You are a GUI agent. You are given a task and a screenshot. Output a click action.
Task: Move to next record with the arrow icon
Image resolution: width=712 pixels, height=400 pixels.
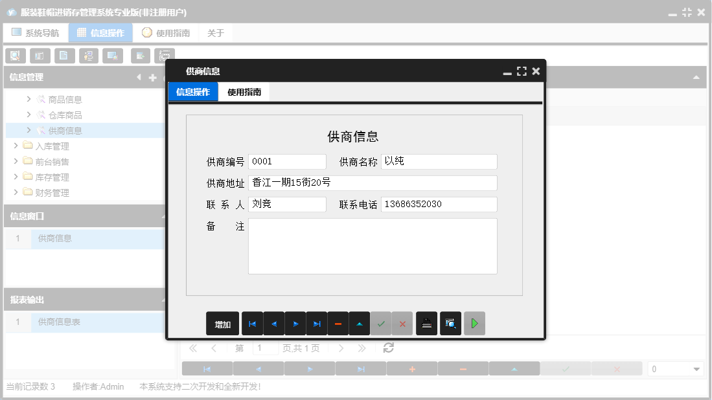click(x=295, y=323)
